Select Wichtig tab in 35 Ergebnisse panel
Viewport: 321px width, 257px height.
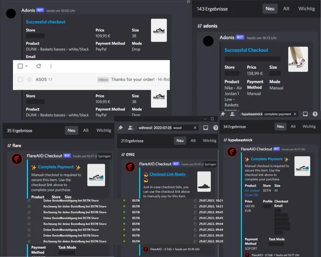tap(104, 130)
